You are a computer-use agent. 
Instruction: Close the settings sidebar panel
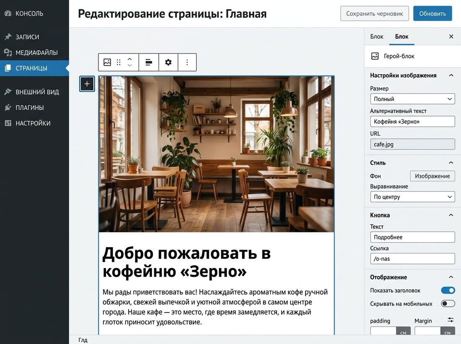click(x=451, y=36)
